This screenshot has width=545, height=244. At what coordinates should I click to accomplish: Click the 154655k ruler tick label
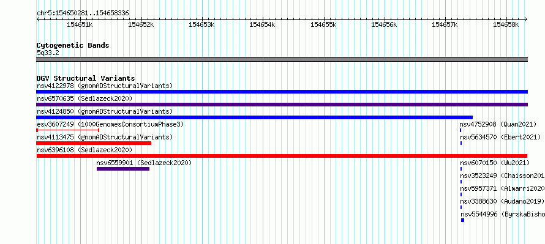(323, 24)
